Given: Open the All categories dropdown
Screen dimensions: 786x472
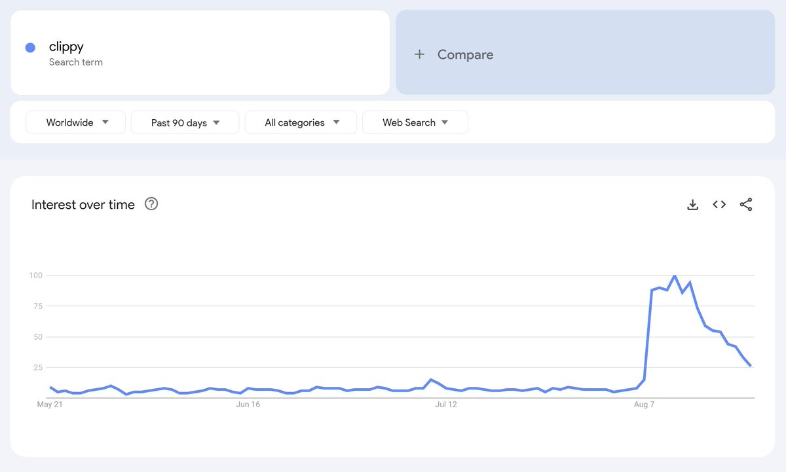Looking at the screenshot, I should [301, 122].
